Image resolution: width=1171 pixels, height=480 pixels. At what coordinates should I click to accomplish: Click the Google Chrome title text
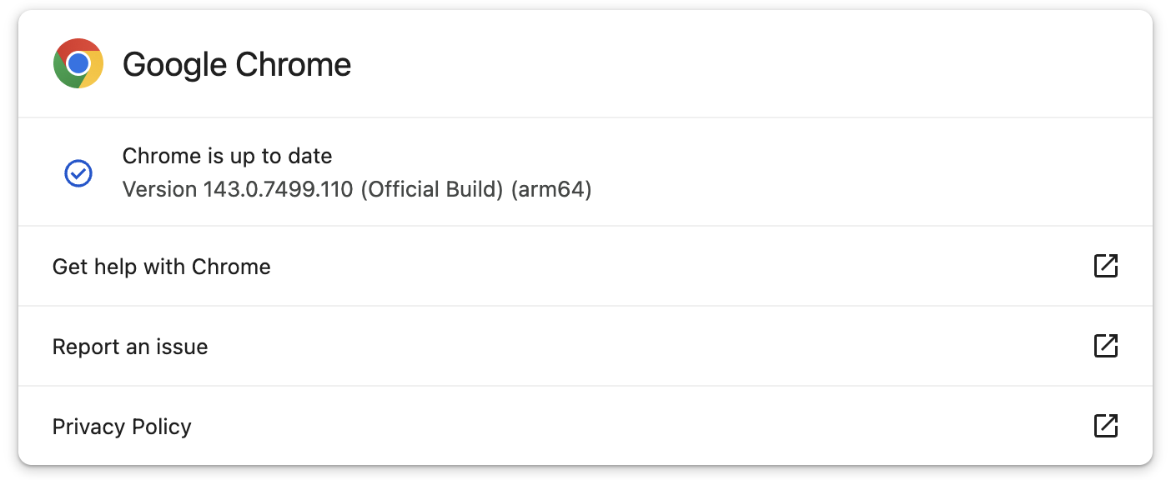[x=237, y=63]
